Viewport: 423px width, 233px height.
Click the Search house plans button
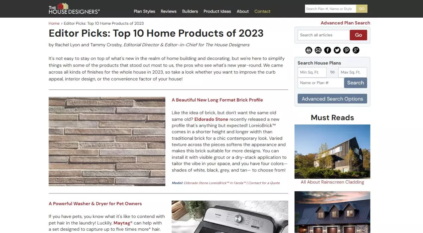pyautogui.click(x=355, y=83)
